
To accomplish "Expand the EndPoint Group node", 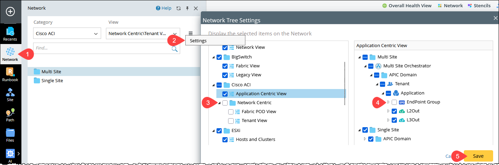I will 388,102.
